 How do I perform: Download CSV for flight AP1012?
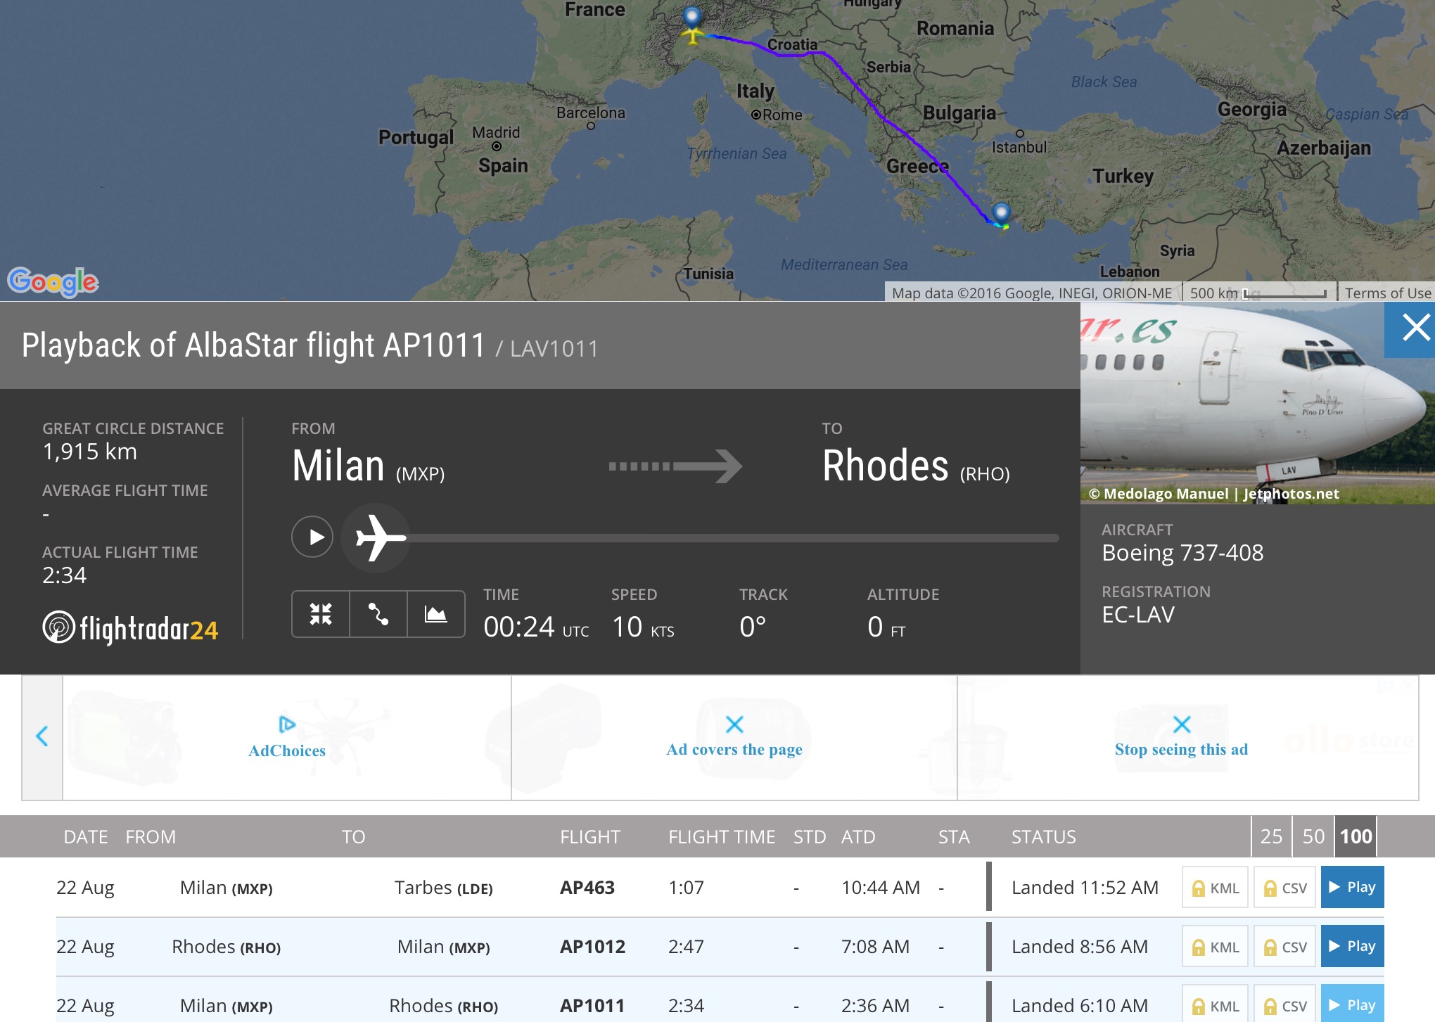click(x=1285, y=947)
